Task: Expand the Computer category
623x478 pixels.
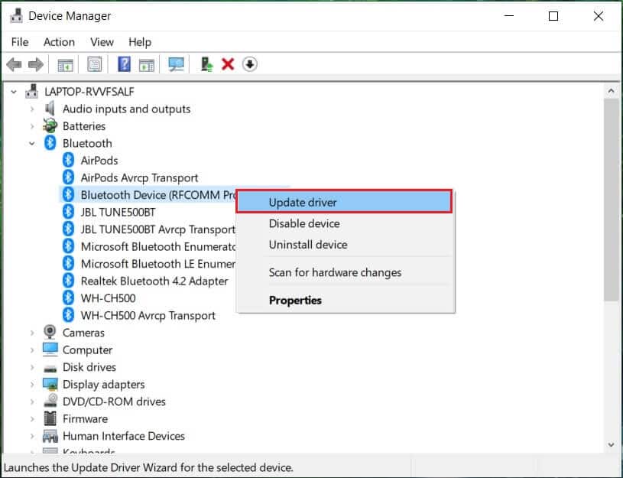Action: tap(32, 350)
